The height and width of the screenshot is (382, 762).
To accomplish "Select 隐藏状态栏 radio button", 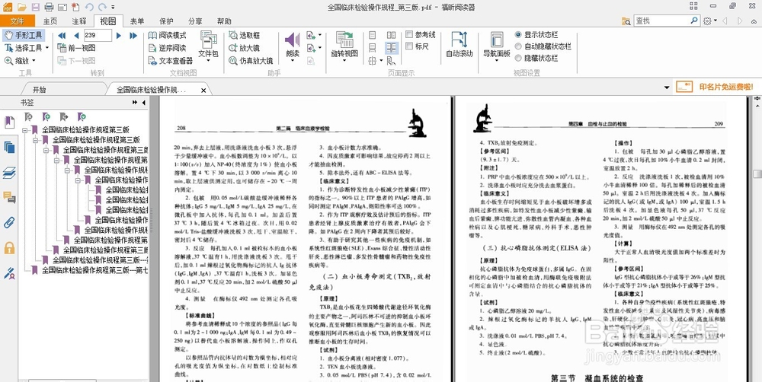I will 518,58.
